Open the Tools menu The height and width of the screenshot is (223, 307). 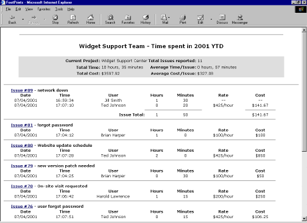[59, 9]
